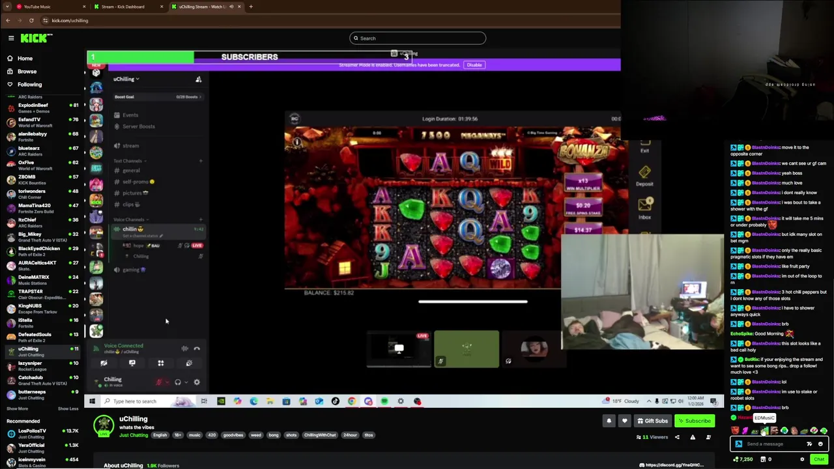
Task: Click the English tag
Action: 160,435
